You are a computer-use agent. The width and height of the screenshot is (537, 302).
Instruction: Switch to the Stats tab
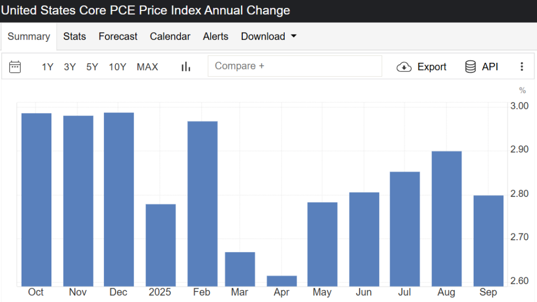pyautogui.click(x=74, y=36)
